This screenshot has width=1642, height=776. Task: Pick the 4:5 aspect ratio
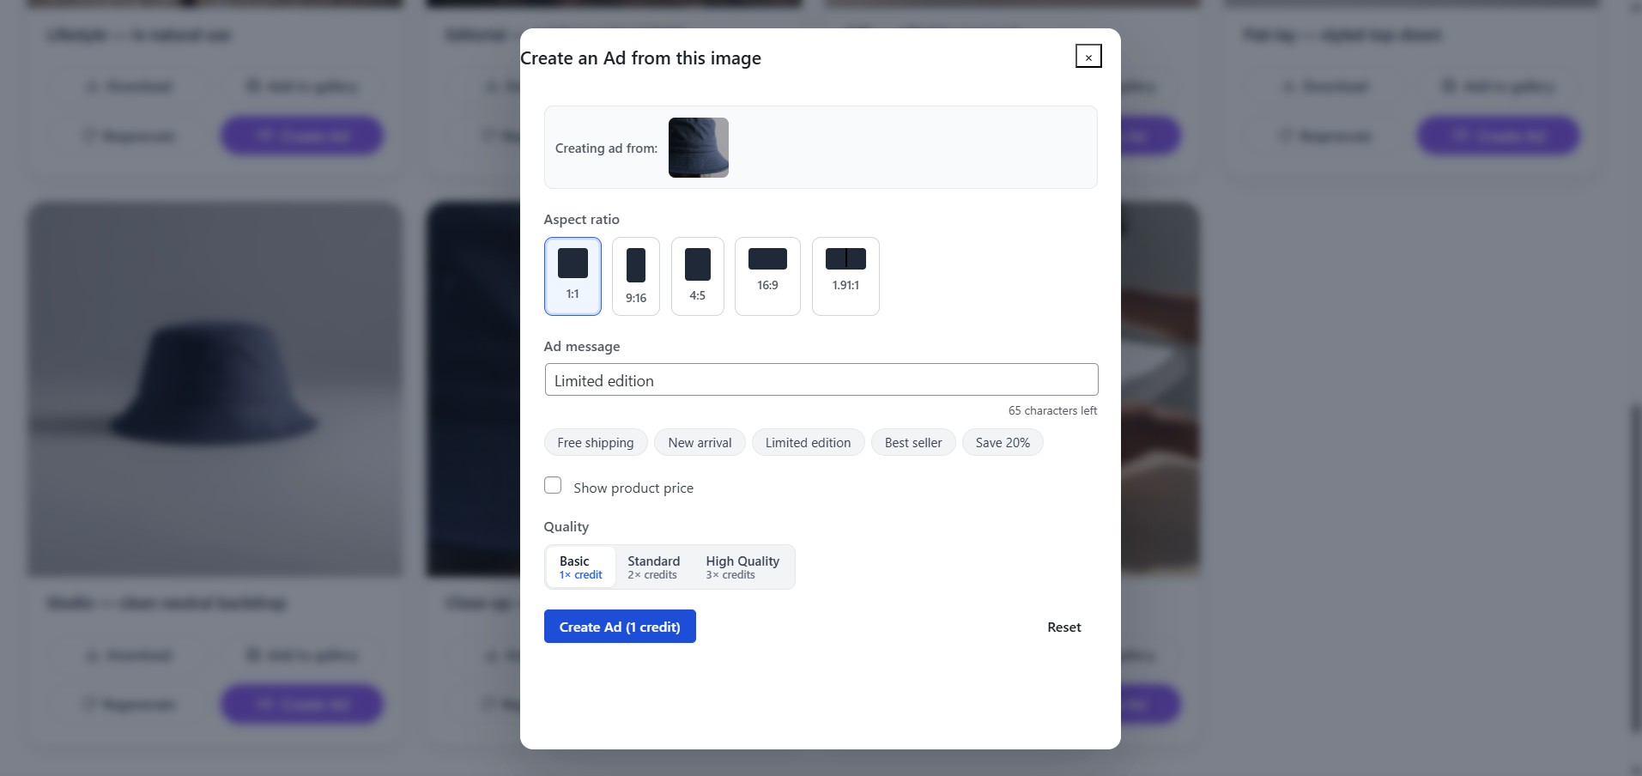(698, 276)
